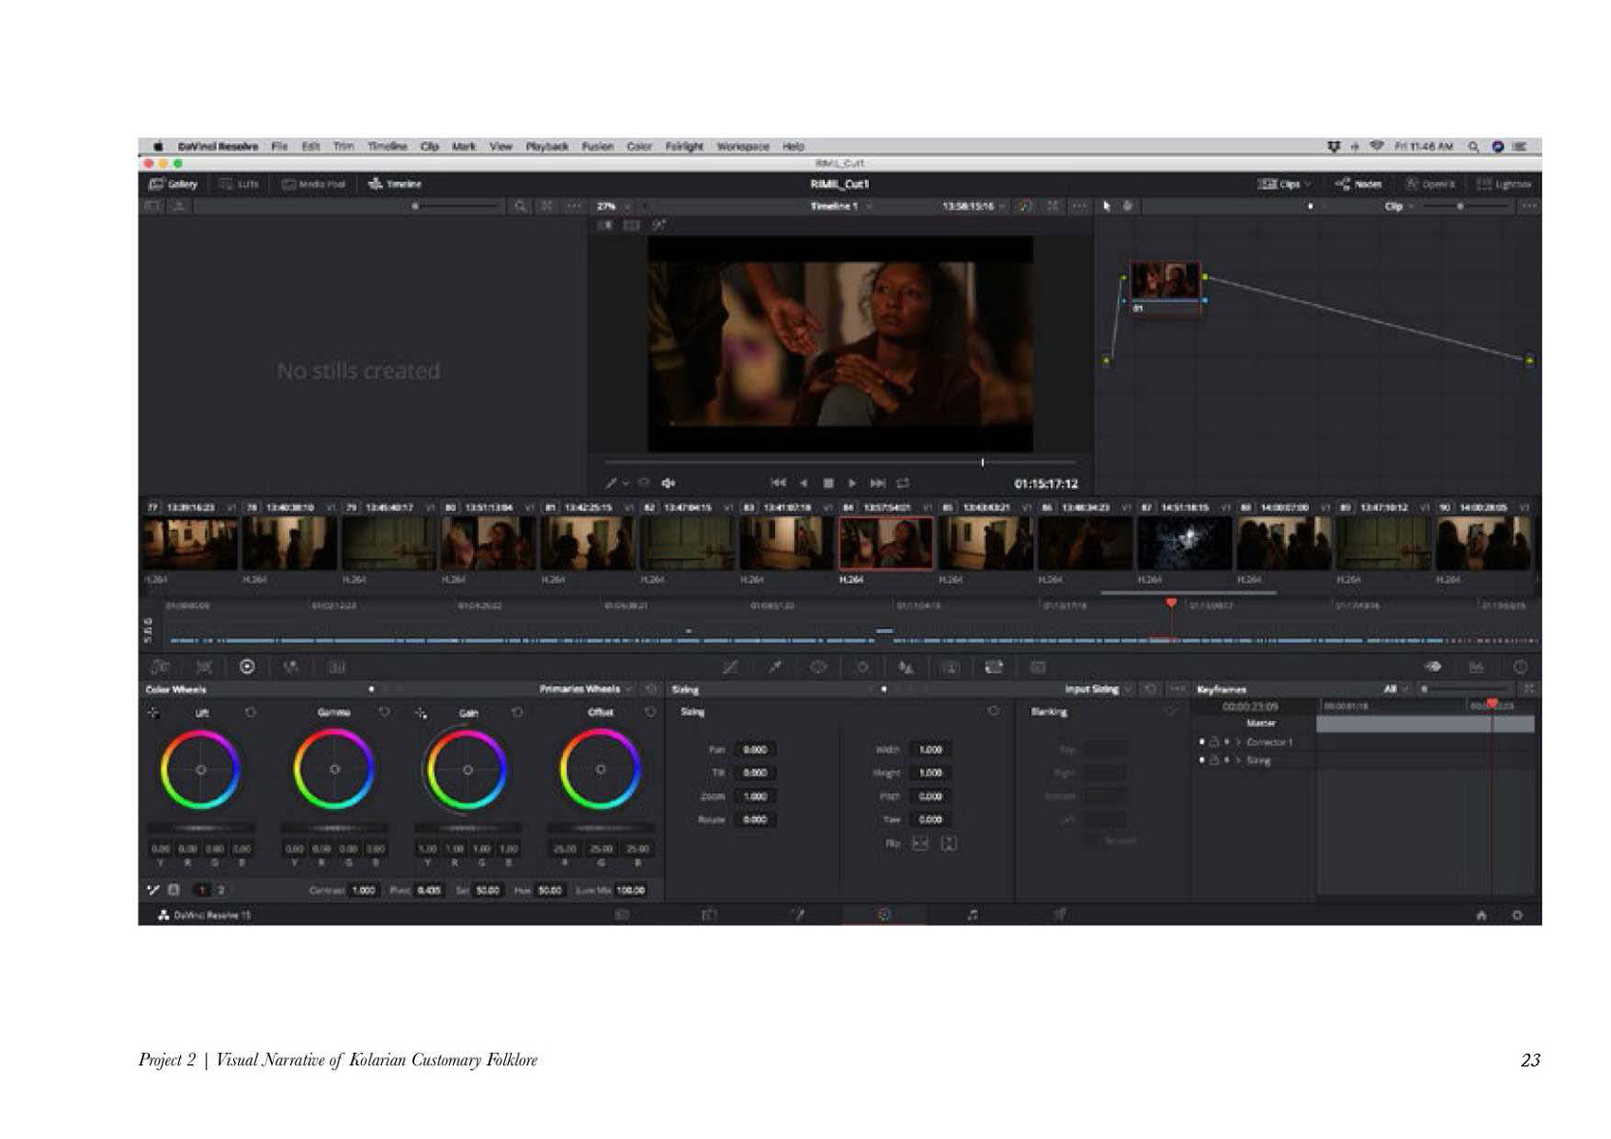The image size is (1611, 1139).
Task: Toggle the Gallery panel
Action: [173, 184]
